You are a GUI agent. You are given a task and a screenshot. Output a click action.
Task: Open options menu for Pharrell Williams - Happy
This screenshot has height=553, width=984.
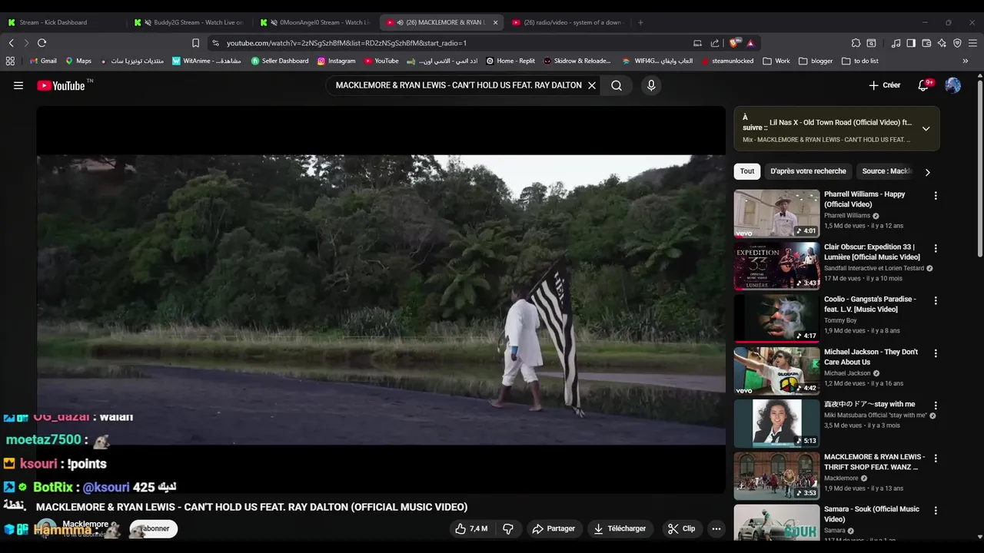936,196
